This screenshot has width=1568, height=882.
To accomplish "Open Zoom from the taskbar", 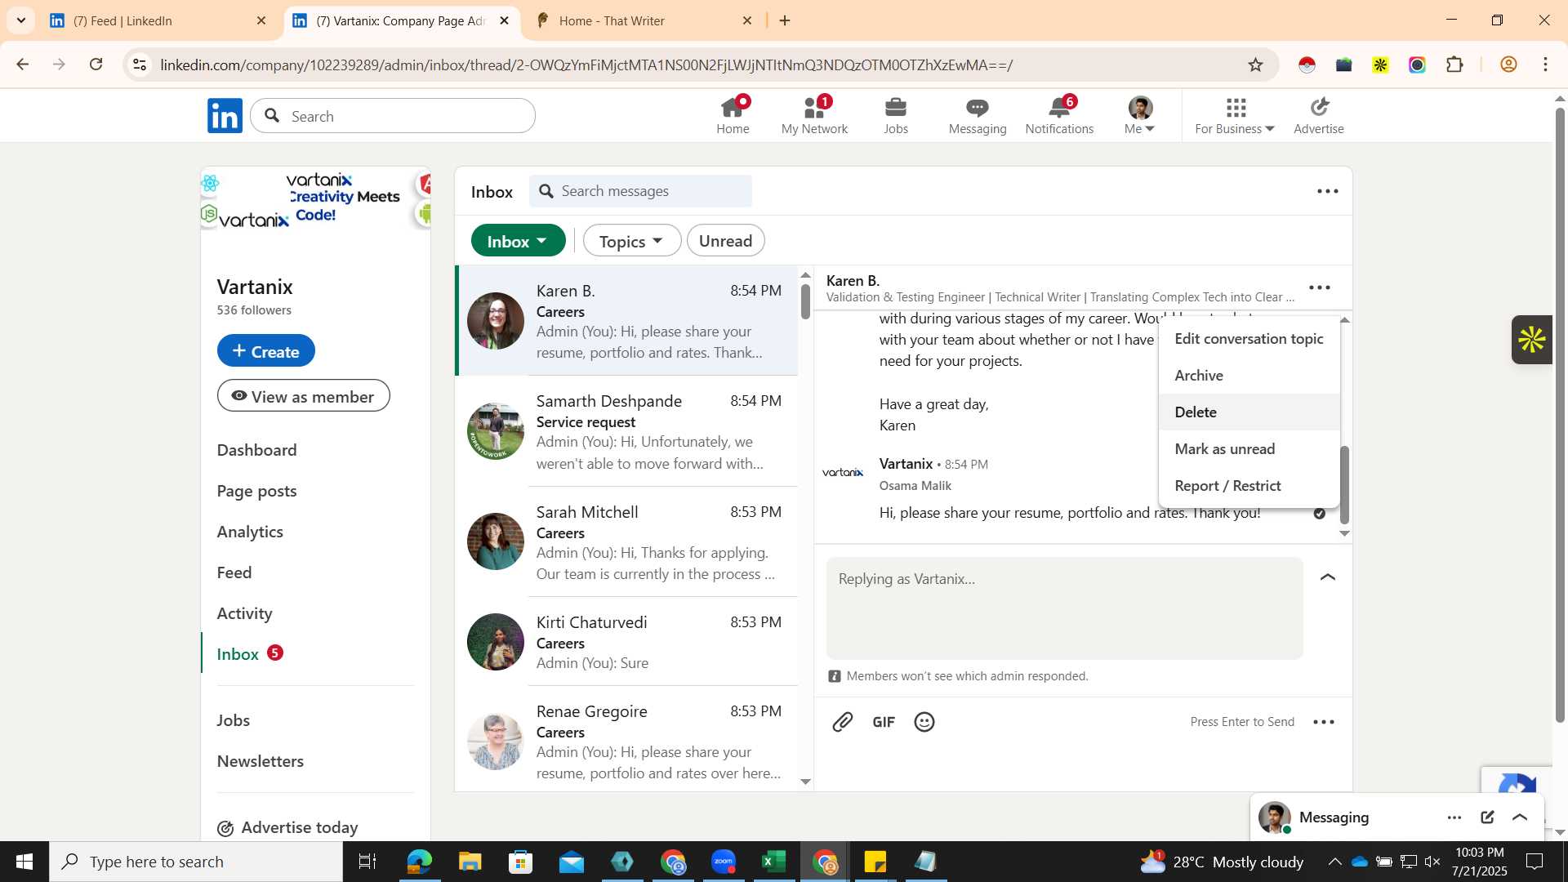I will 724,862.
